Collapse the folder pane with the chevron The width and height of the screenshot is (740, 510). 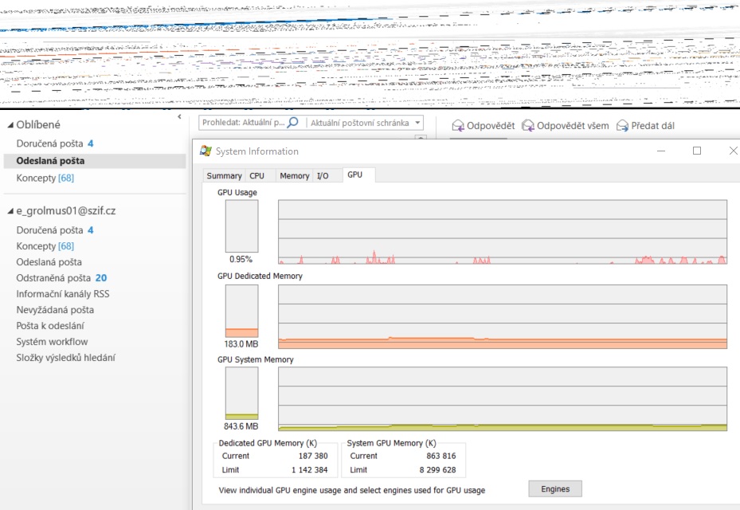coord(179,117)
